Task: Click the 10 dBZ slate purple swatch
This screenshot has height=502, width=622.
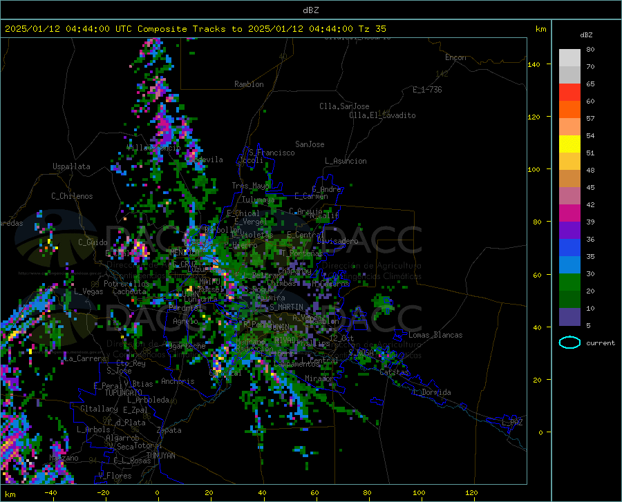Action: coord(569,317)
